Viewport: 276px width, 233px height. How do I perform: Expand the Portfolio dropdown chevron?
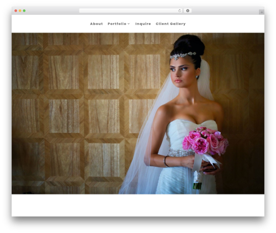[x=129, y=24]
